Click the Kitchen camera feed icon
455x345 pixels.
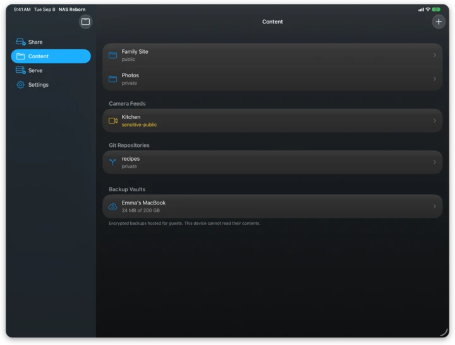(113, 121)
